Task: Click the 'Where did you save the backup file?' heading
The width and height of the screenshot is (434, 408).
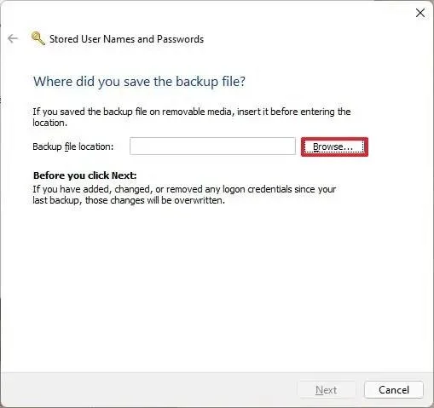Action: click(x=139, y=82)
